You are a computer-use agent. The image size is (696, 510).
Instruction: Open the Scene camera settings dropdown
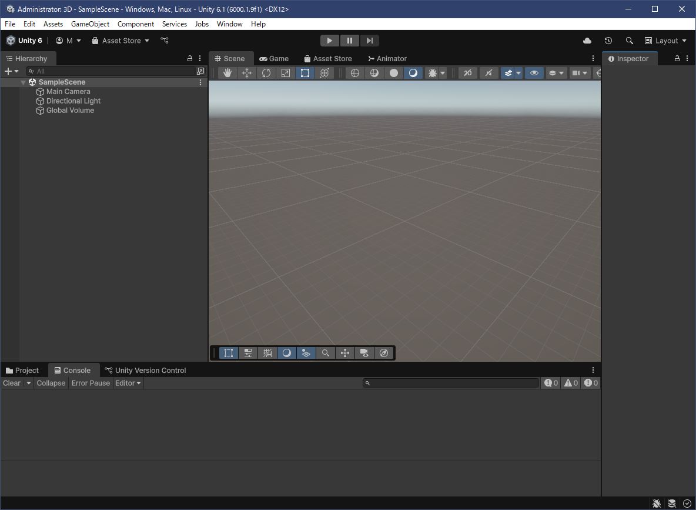580,73
